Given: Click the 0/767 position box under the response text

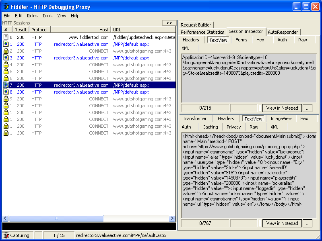Looking at the screenshot, I should coord(205,223).
